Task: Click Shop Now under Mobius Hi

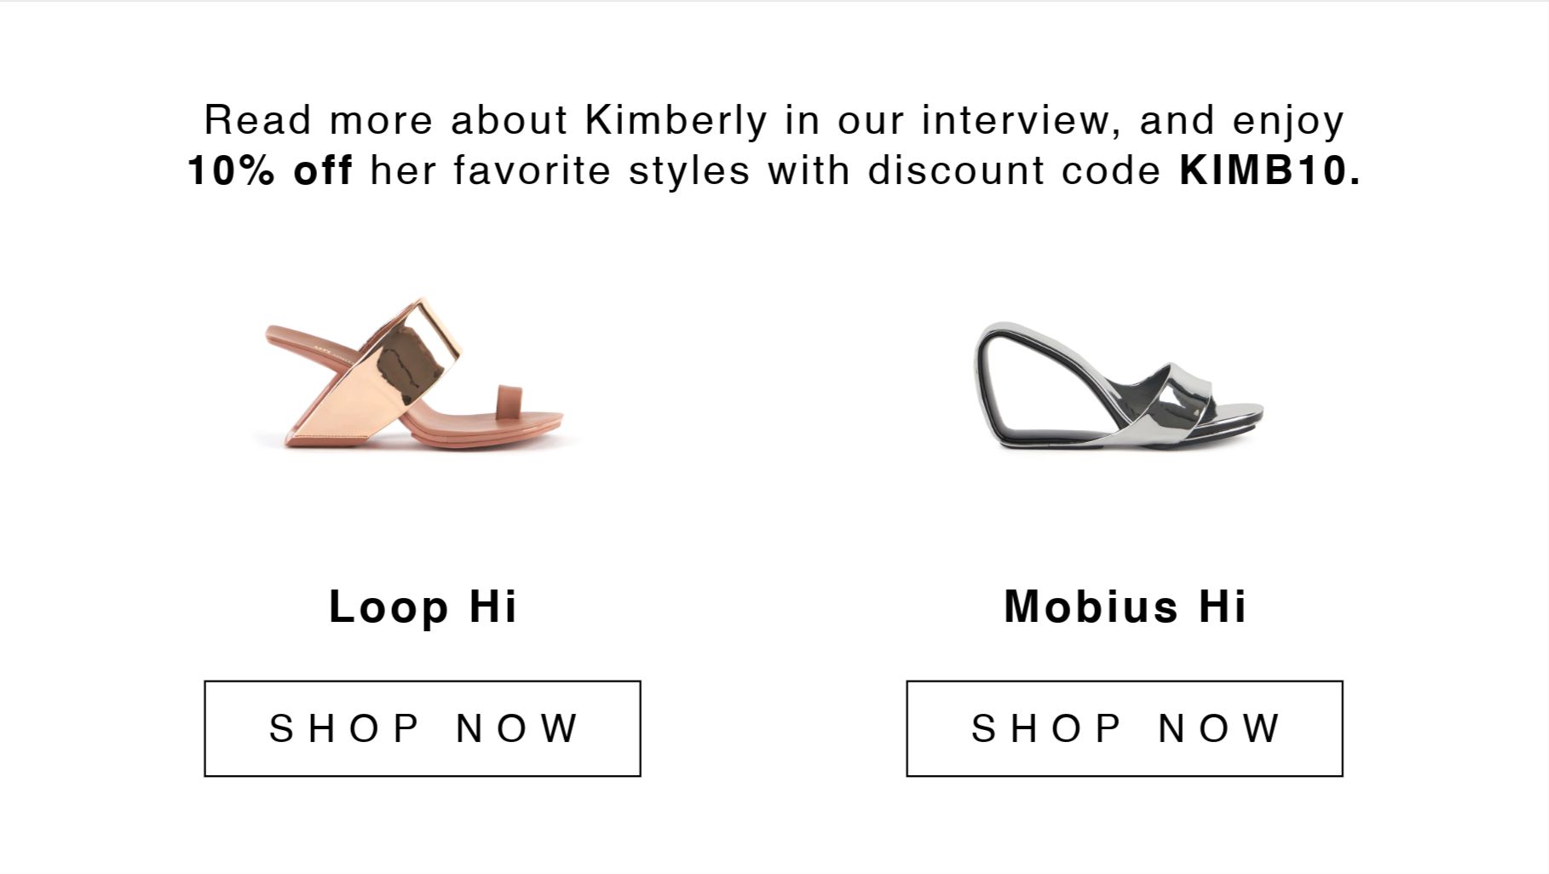Action: click(x=1125, y=728)
